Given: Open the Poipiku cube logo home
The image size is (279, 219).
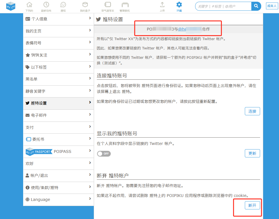Looking at the screenshot, I should (11, 6).
